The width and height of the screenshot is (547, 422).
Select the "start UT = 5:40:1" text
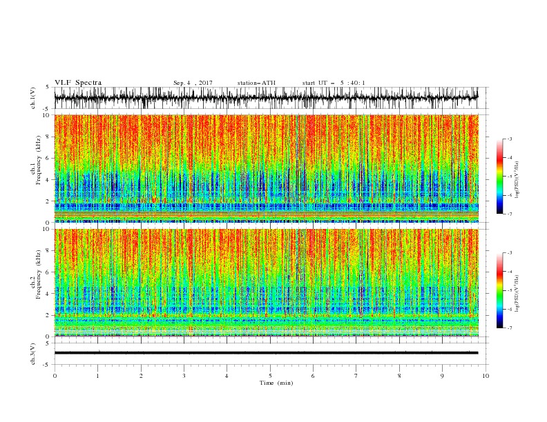pos(334,83)
